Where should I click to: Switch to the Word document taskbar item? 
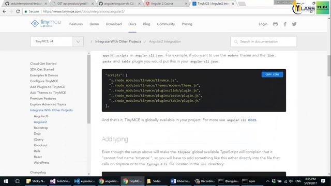coord(180,181)
